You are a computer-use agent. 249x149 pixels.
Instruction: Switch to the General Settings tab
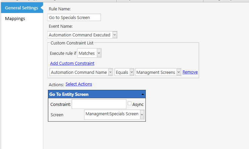[x=22, y=8]
